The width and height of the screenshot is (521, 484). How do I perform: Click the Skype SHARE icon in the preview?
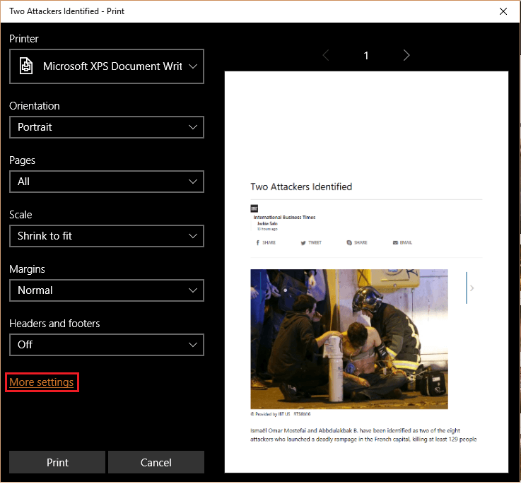click(349, 243)
